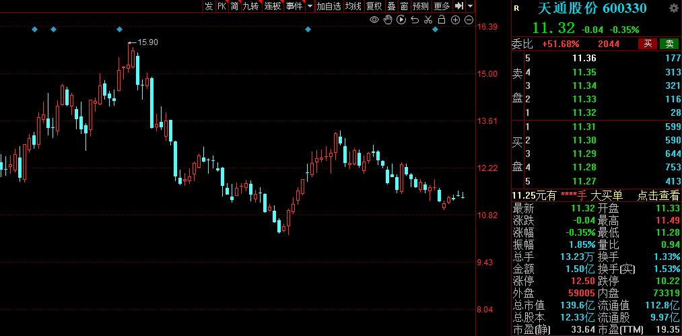Select sell level 3 price 11.34
Image resolution: width=682 pixels, height=336 pixels.
pos(584,86)
